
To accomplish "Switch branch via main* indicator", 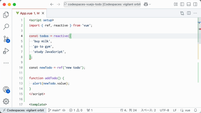I will (54, 110).
